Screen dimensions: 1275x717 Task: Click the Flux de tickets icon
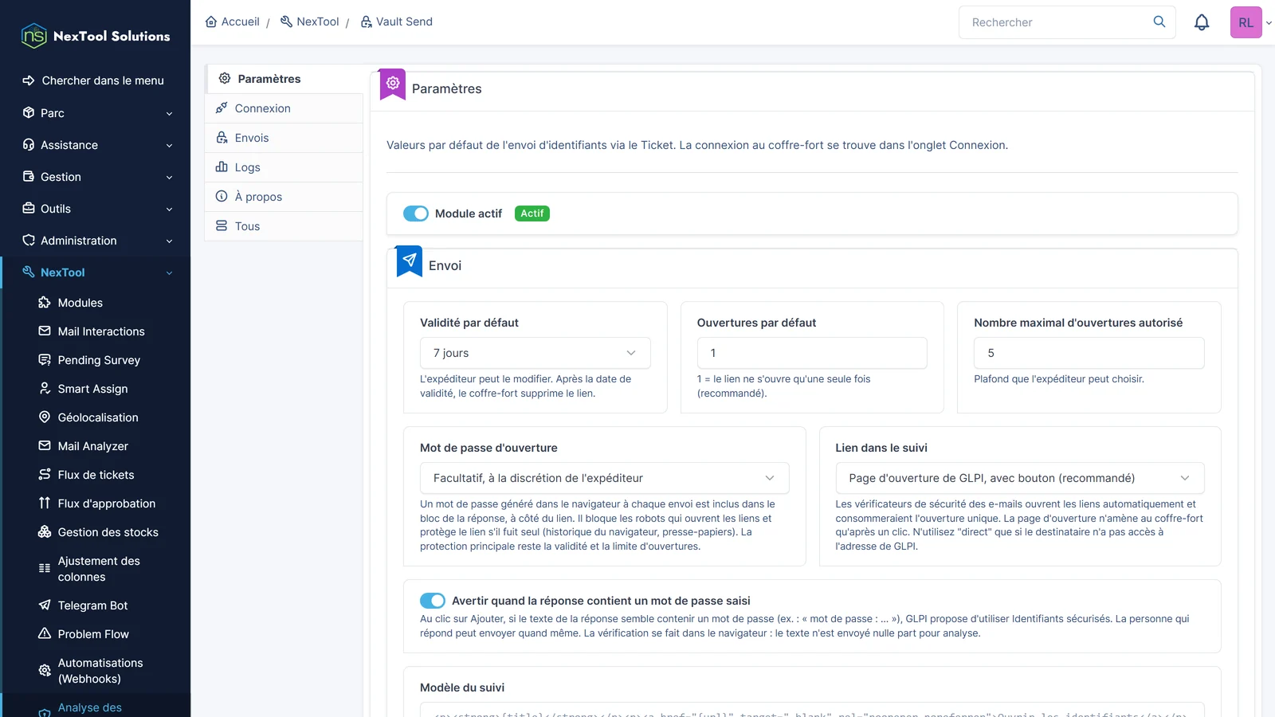coord(45,475)
